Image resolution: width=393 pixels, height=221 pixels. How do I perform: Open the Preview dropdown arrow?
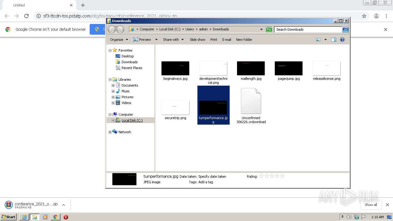click(156, 40)
